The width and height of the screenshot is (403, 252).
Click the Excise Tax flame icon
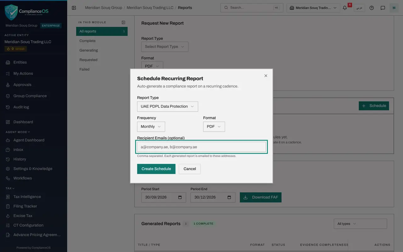click(8, 216)
